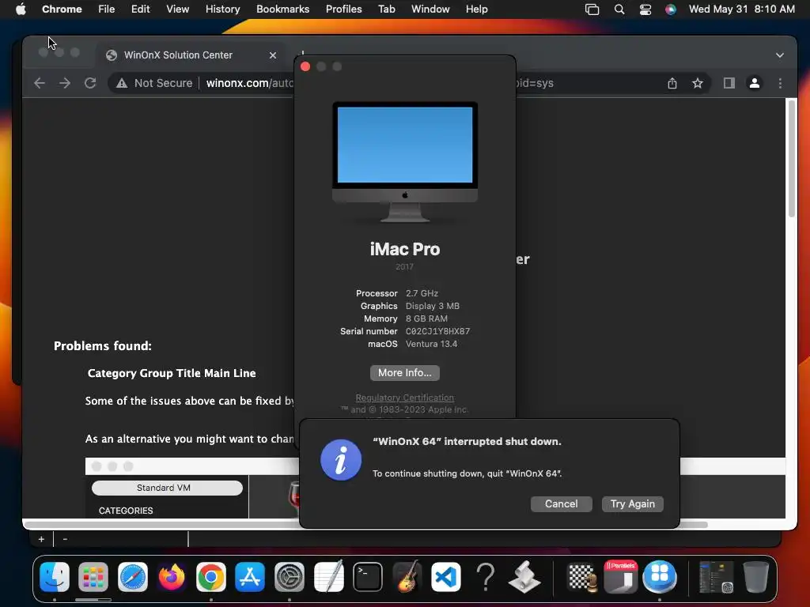Open Google Chrome Dock icon
Screen dimensions: 810x607
(x=210, y=576)
